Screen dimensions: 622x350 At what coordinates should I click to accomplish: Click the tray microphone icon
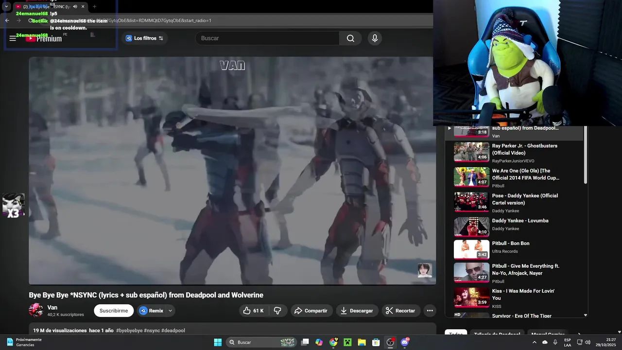(555, 342)
